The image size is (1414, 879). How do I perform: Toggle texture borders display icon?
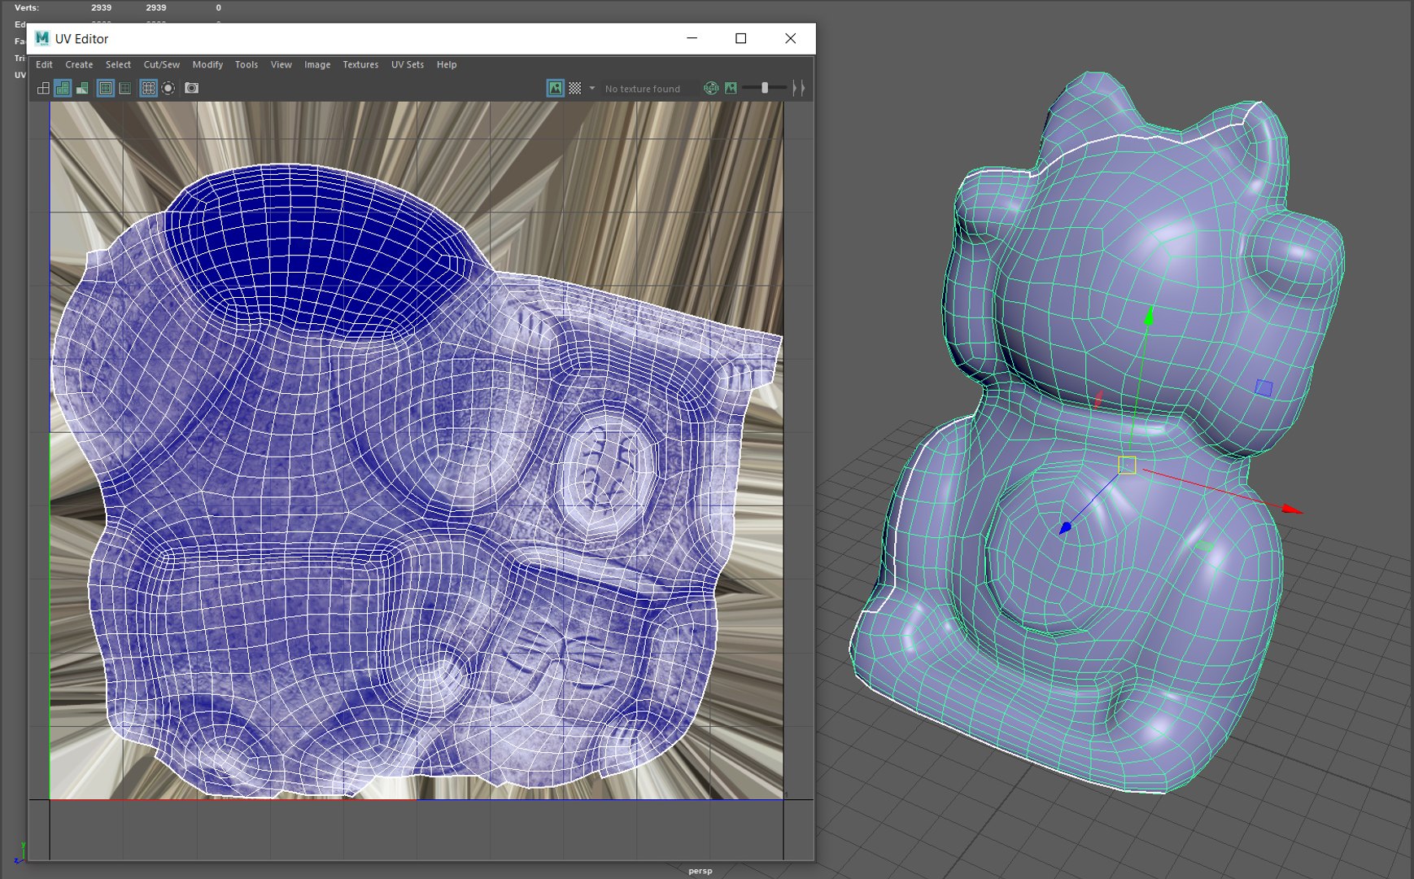[x=106, y=88]
